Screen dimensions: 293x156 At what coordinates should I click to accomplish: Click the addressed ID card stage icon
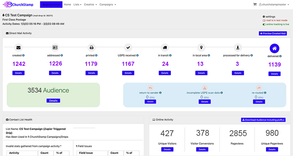click(x=55, y=48)
